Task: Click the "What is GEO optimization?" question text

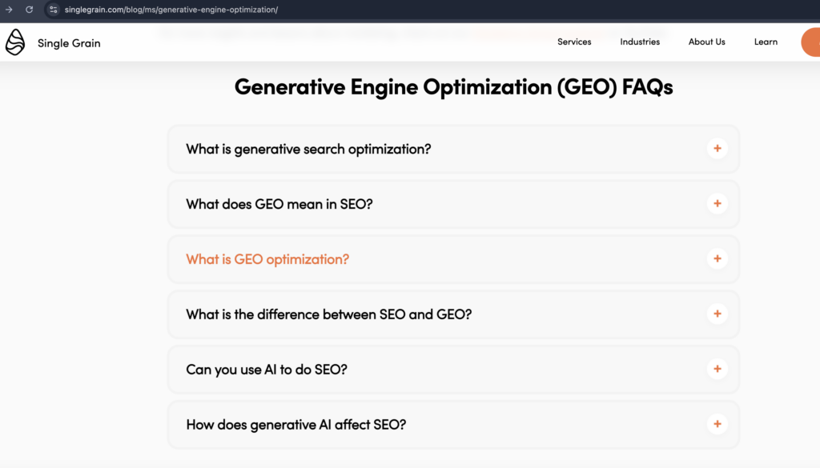Action: pyautogui.click(x=267, y=259)
